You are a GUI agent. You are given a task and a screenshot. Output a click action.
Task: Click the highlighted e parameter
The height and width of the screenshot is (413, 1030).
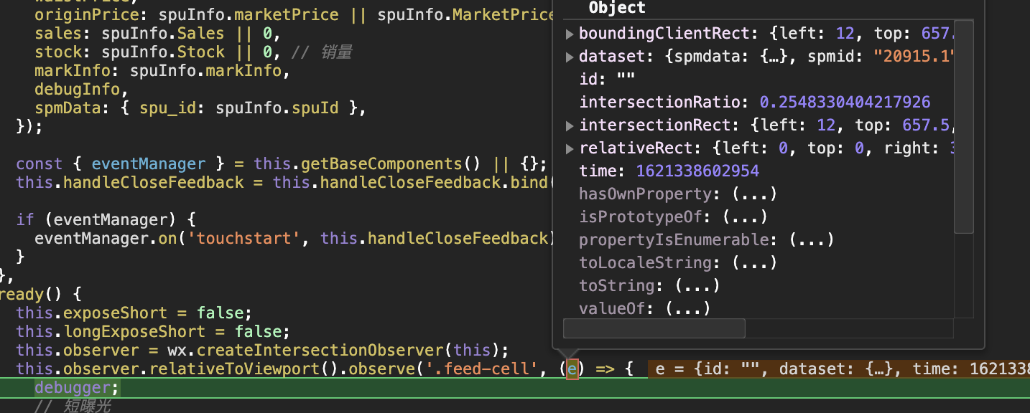pos(572,369)
